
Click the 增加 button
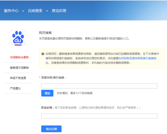click(47, 93)
